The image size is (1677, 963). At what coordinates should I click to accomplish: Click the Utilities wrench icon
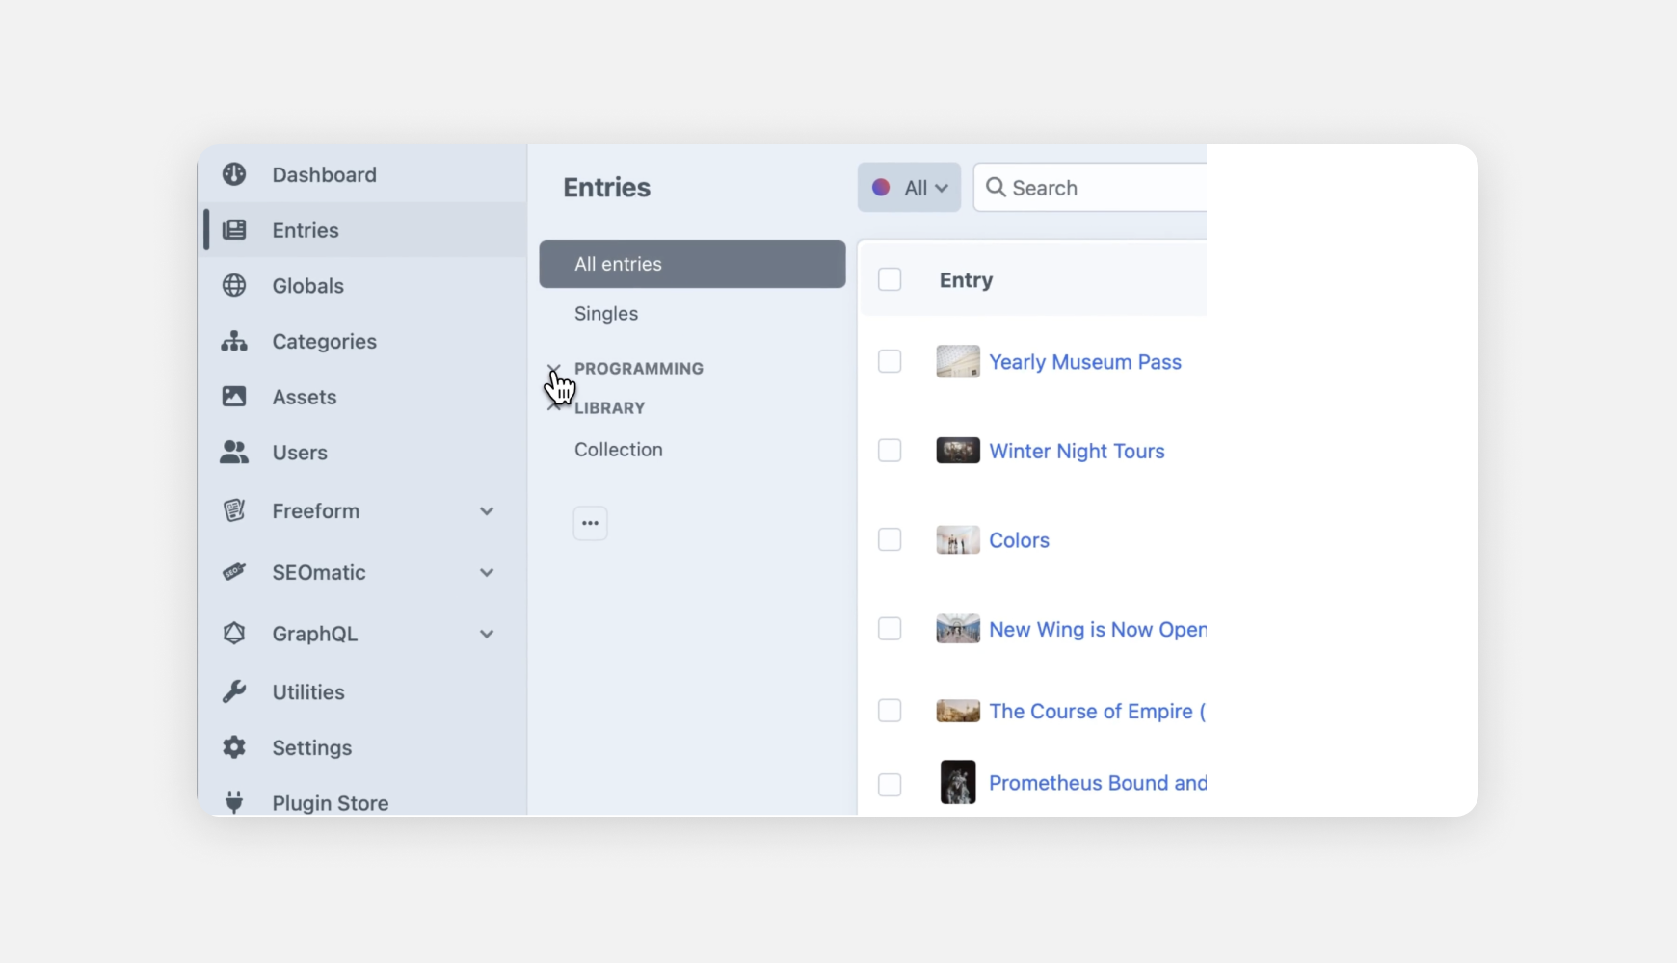pos(234,691)
